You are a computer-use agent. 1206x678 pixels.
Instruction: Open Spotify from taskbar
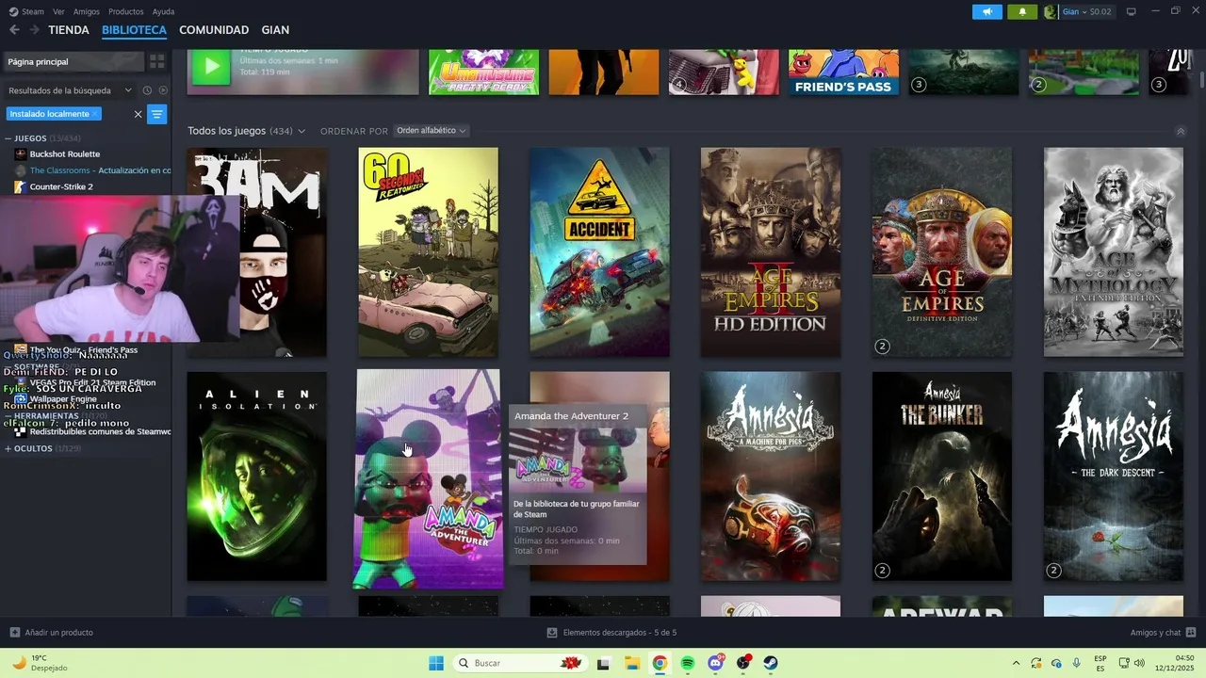pos(688,663)
